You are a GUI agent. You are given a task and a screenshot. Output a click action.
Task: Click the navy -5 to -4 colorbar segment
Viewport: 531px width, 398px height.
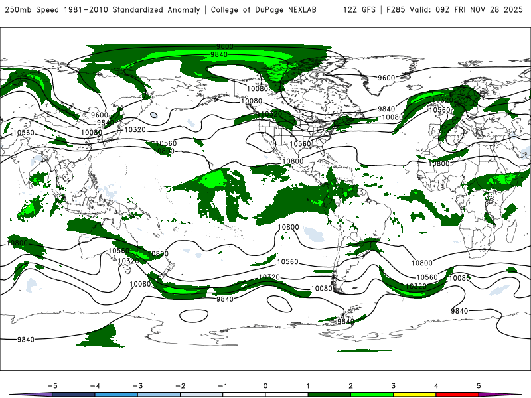(x=74, y=395)
